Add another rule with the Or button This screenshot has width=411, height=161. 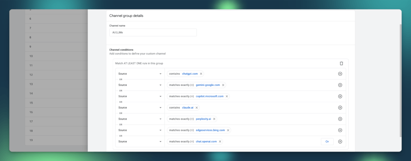(327, 141)
